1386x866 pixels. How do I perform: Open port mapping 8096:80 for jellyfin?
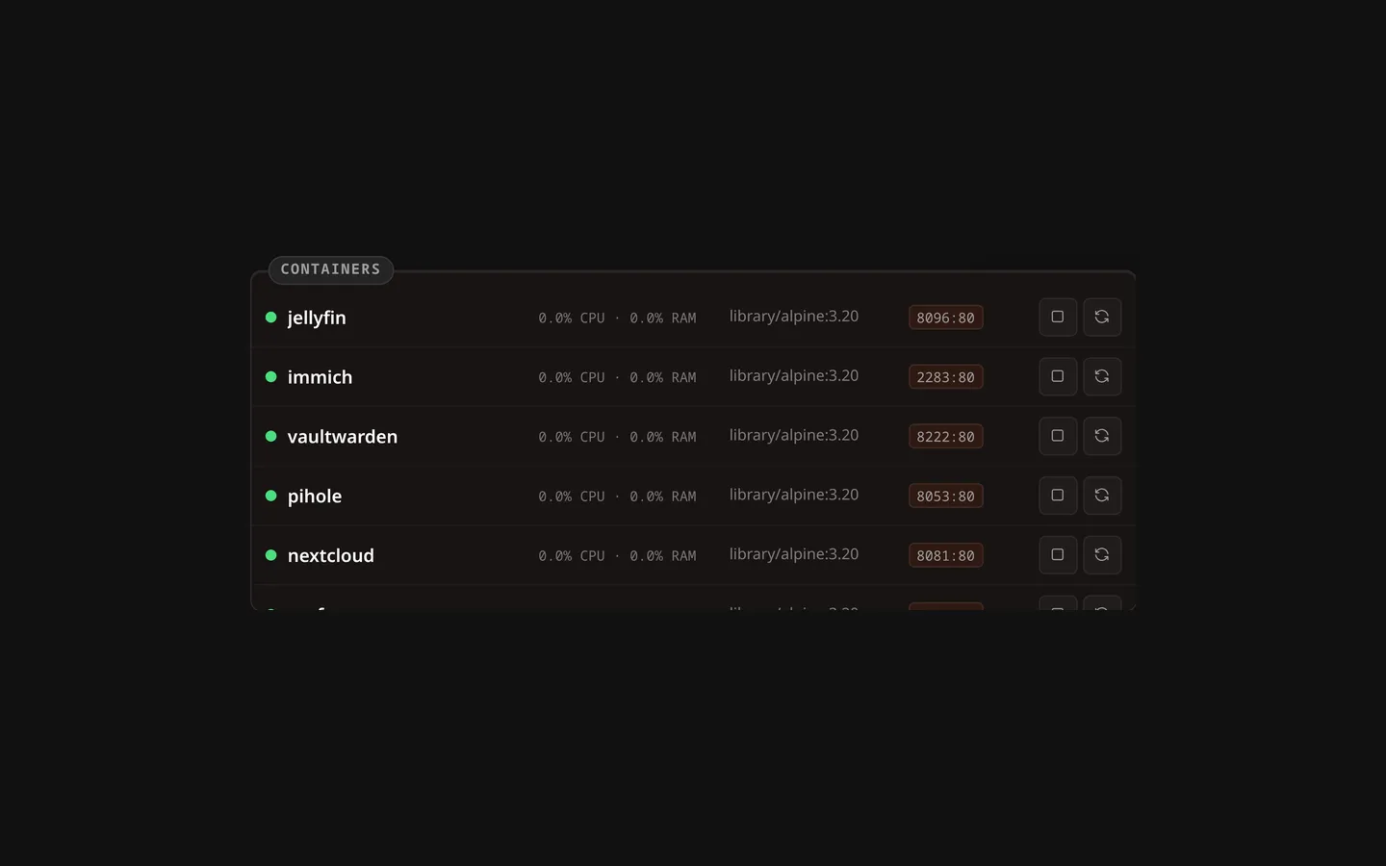coord(946,318)
